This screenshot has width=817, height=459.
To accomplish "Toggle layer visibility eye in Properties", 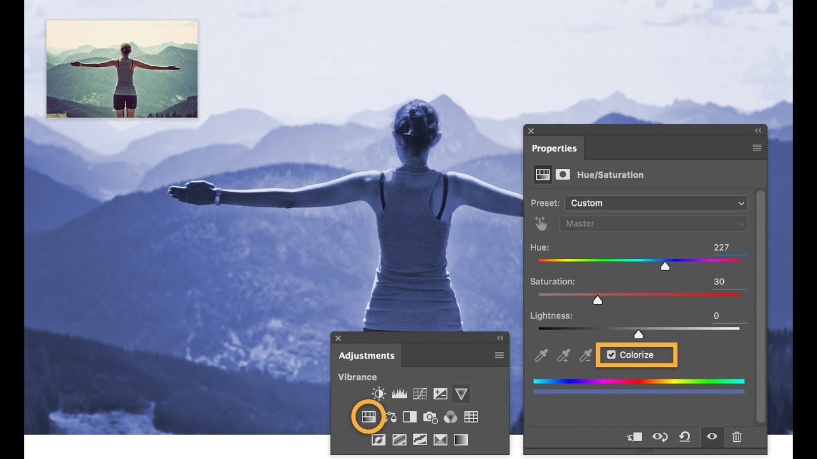I will (712, 437).
